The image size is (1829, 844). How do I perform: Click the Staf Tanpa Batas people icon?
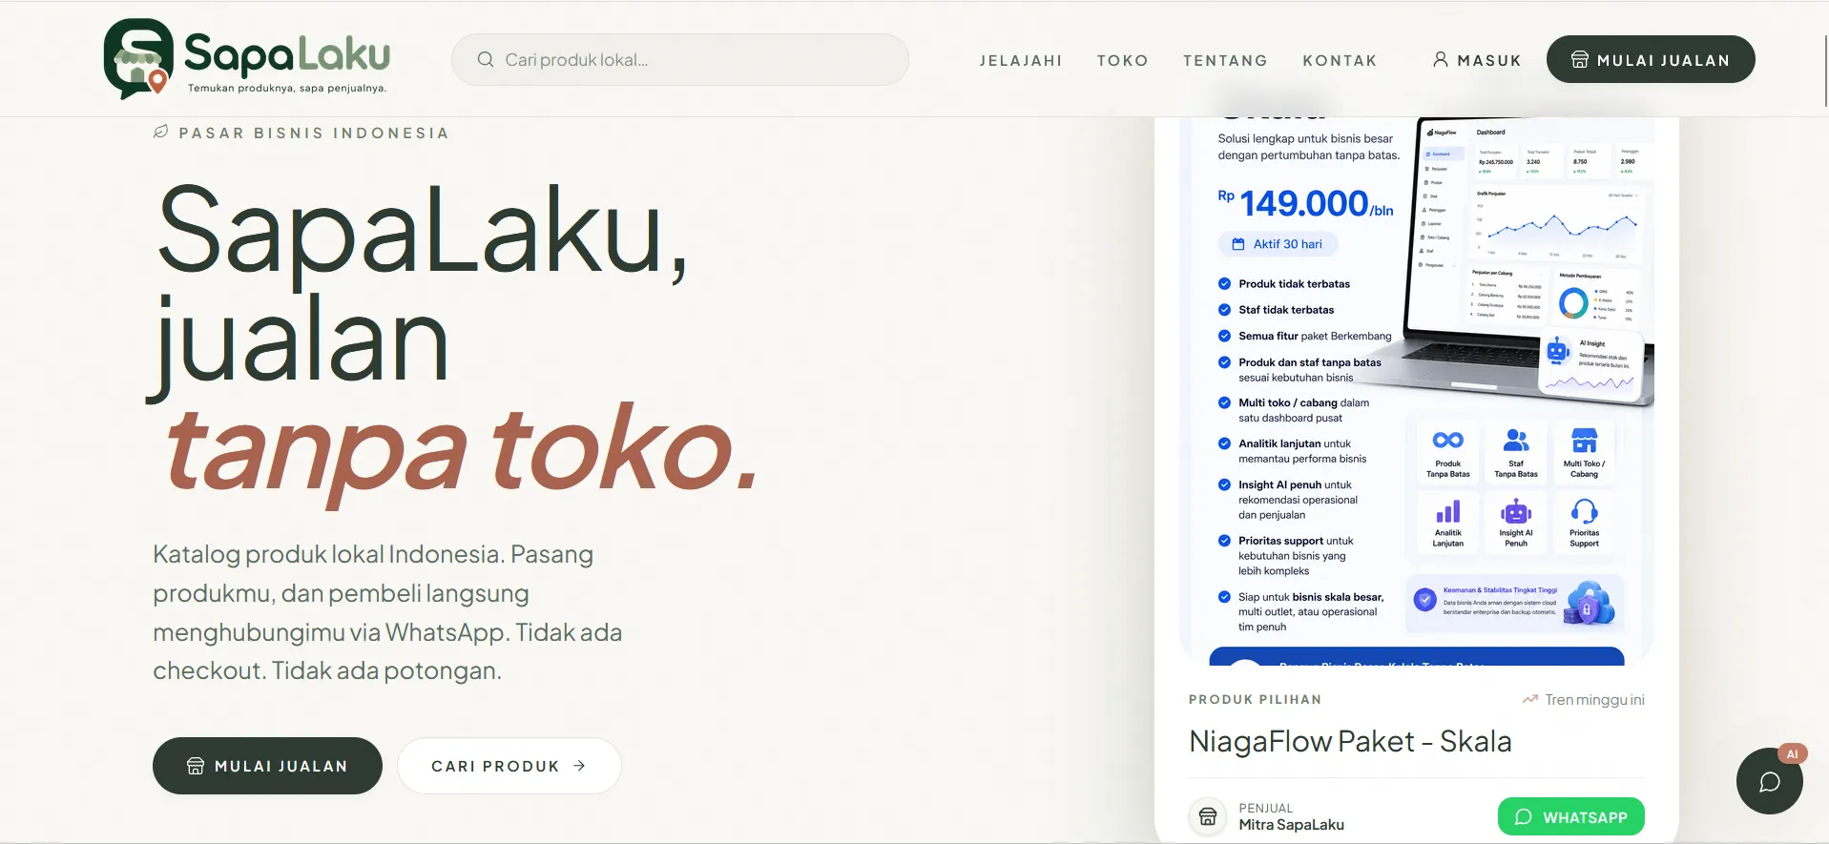[1516, 440]
